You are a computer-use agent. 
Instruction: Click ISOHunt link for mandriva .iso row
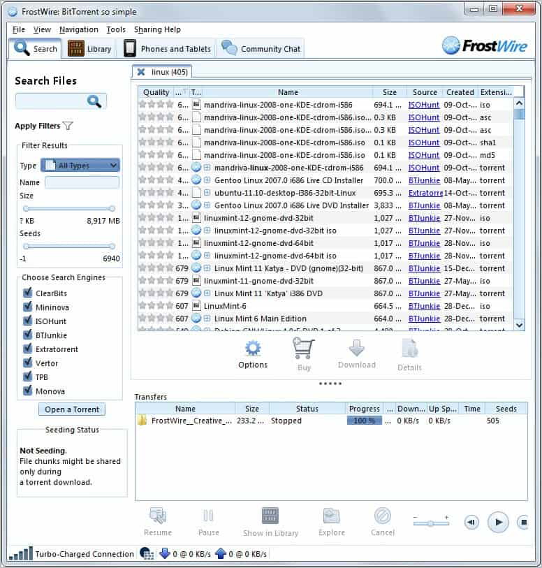[423, 105]
